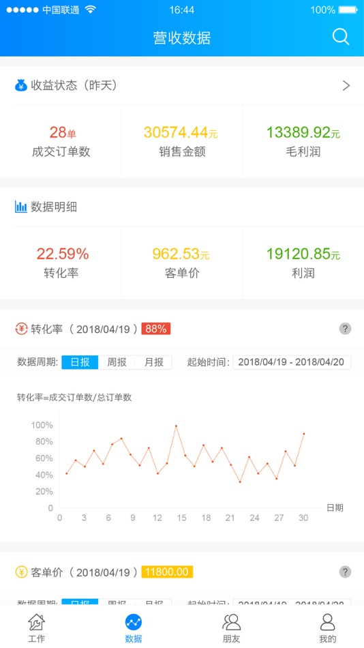
Task: Expand 收益状态 details with the chevron
Action: tap(346, 85)
